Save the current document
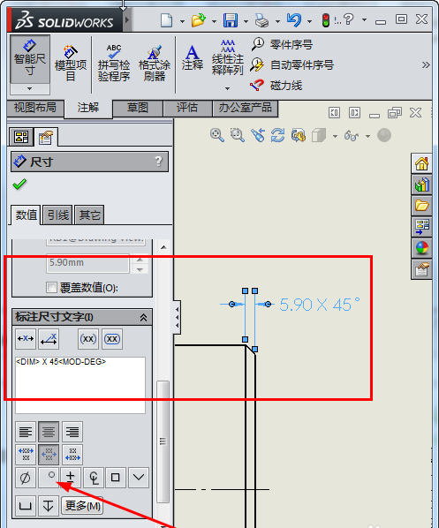Screen dimensions: 439x528 tap(231, 20)
